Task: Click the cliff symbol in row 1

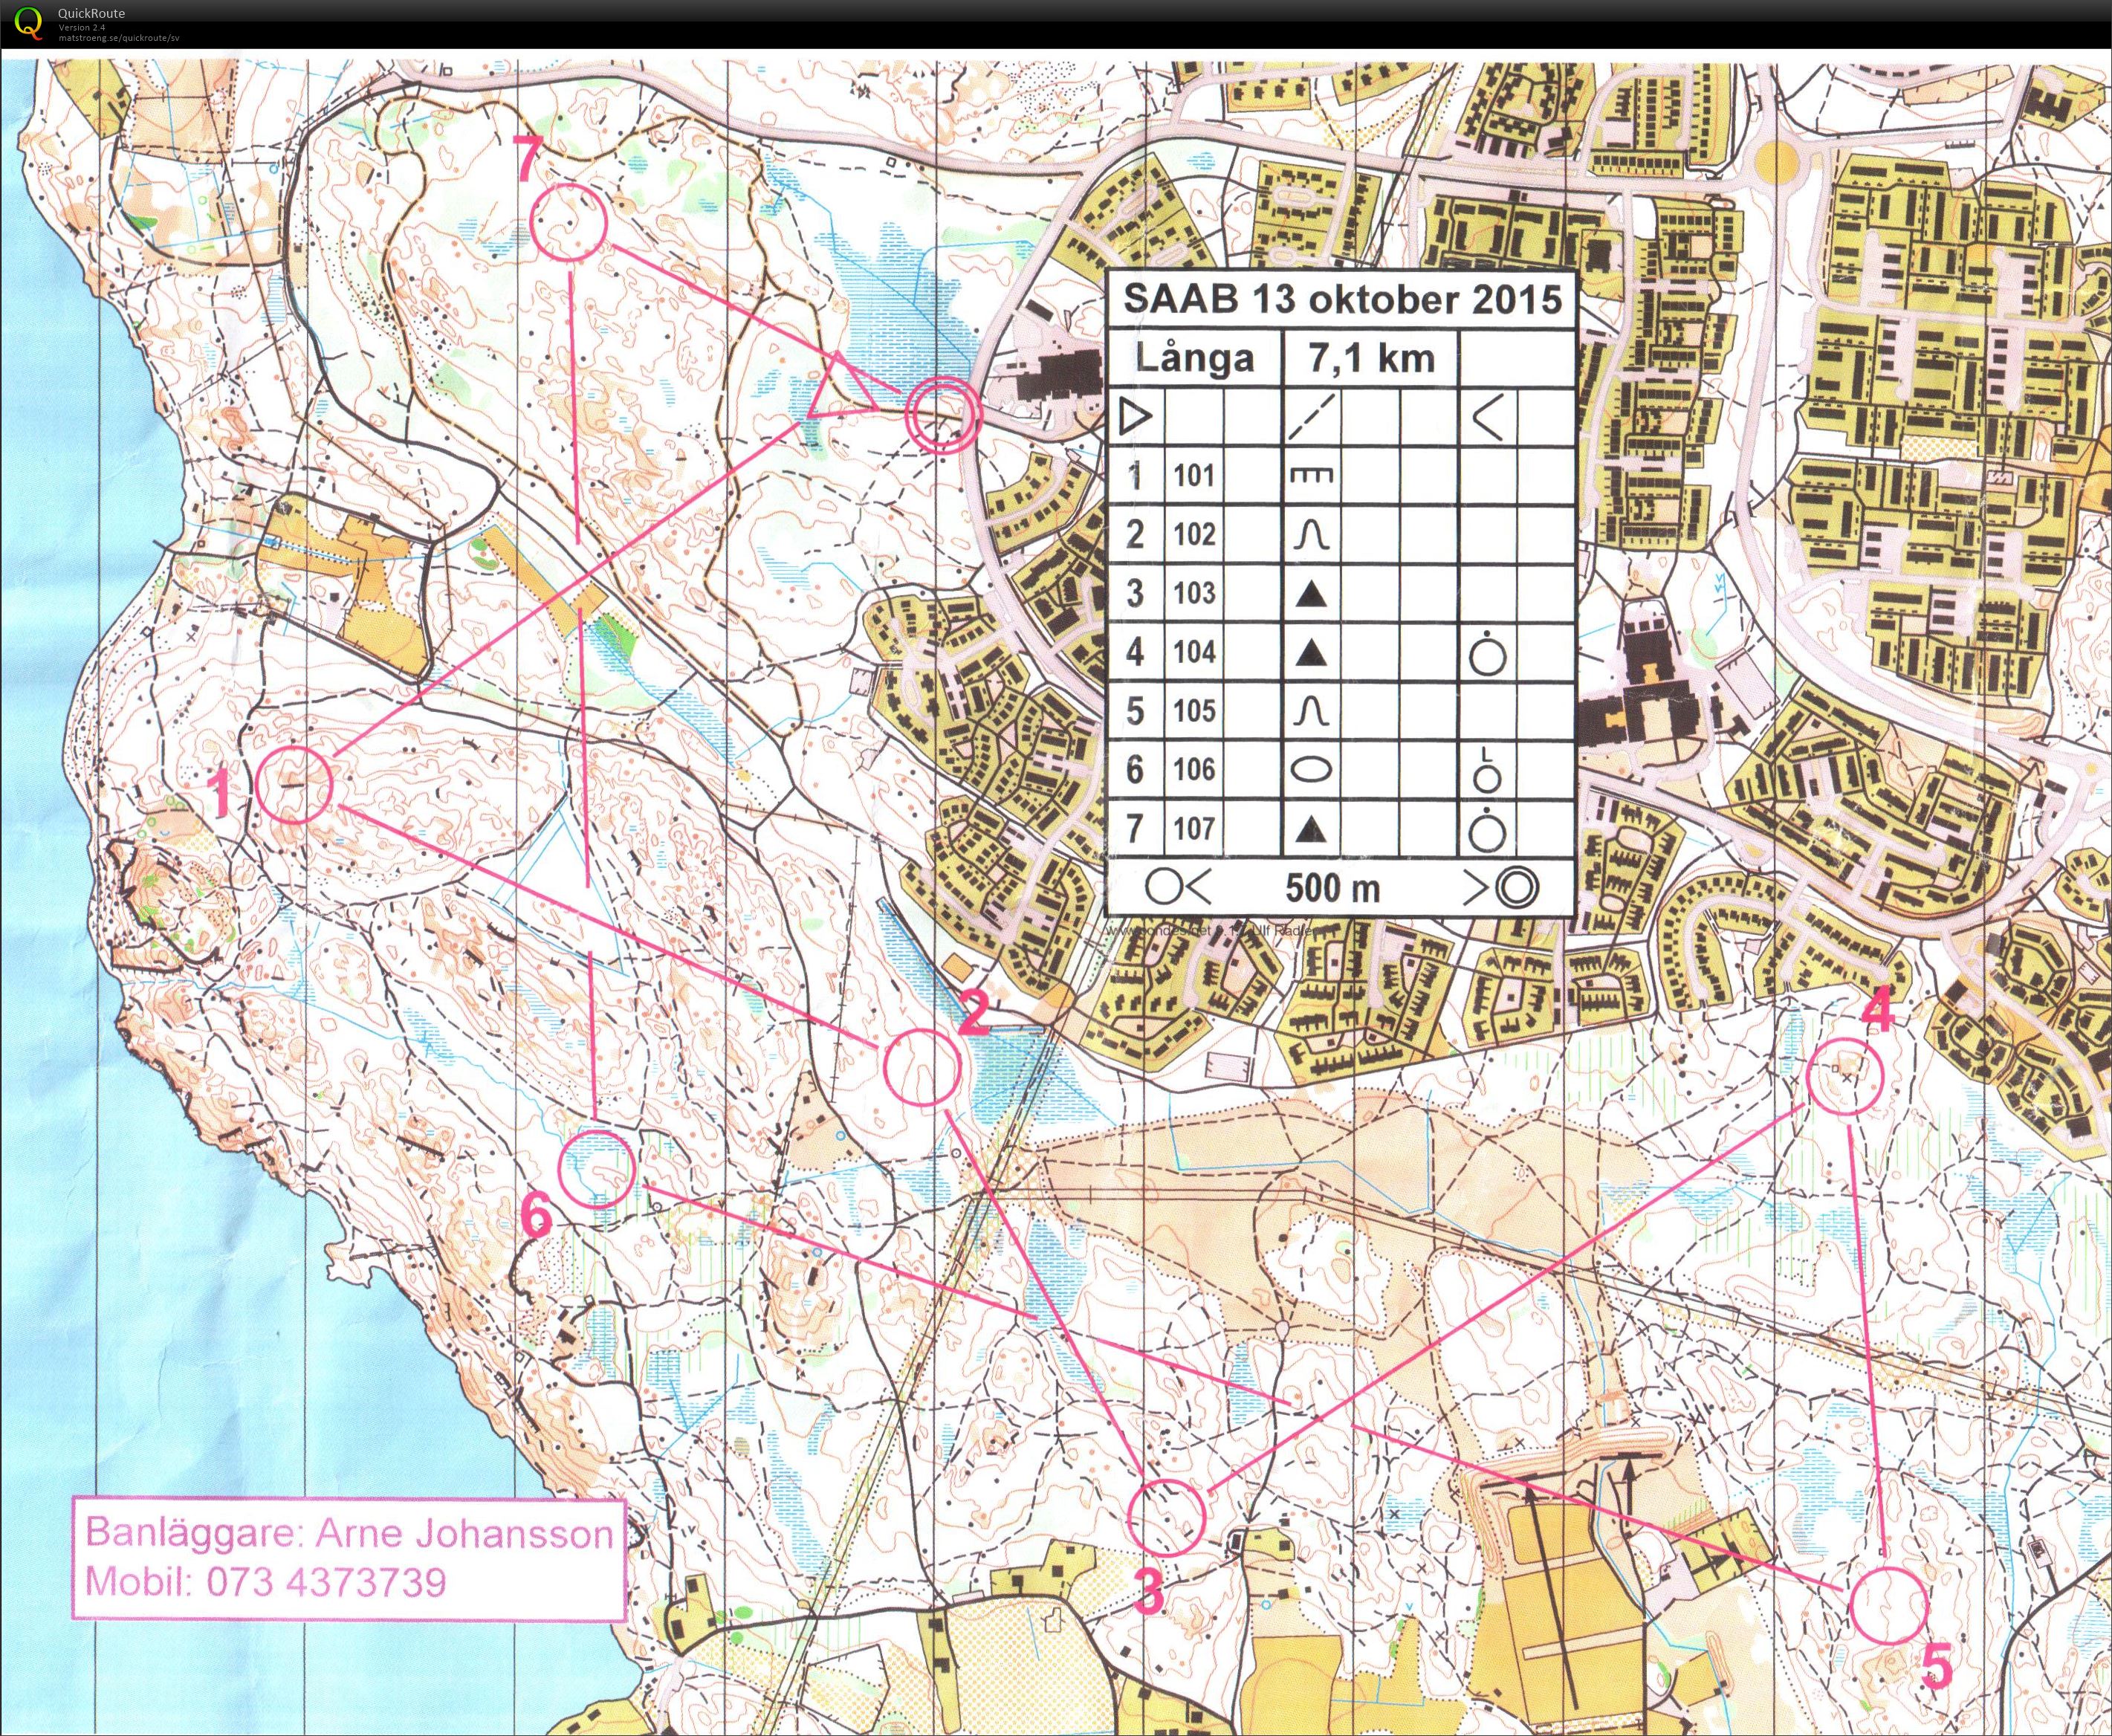Action: (1311, 476)
